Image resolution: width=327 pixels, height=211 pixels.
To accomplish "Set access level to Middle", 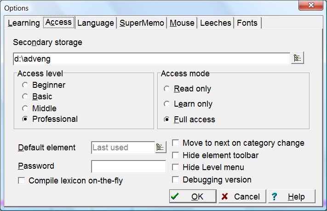I will (25, 108).
